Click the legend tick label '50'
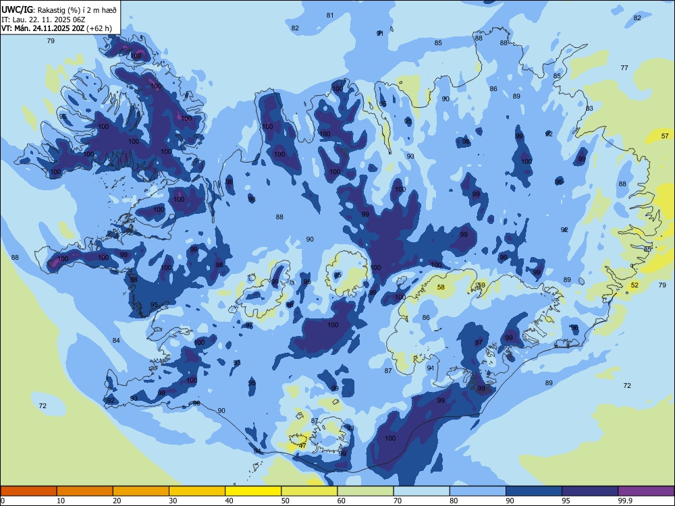Screen dimensions: 675x506 tap(286, 501)
